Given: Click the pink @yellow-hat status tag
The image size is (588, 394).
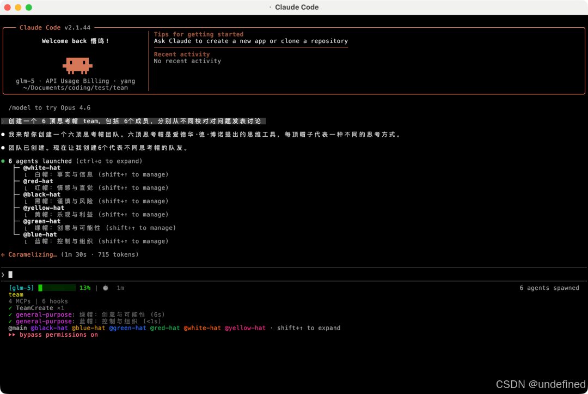Looking at the screenshot, I should (x=245, y=328).
